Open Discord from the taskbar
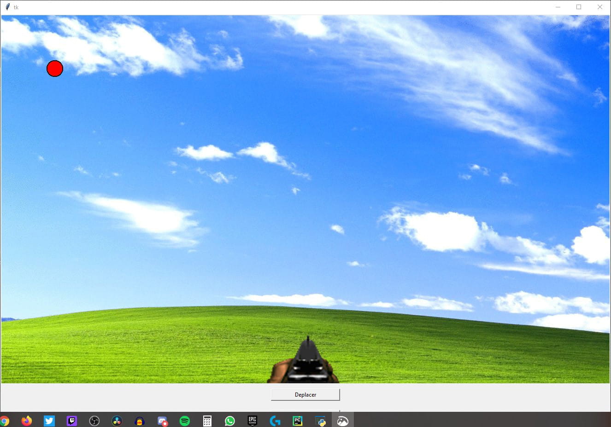 [x=162, y=421]
